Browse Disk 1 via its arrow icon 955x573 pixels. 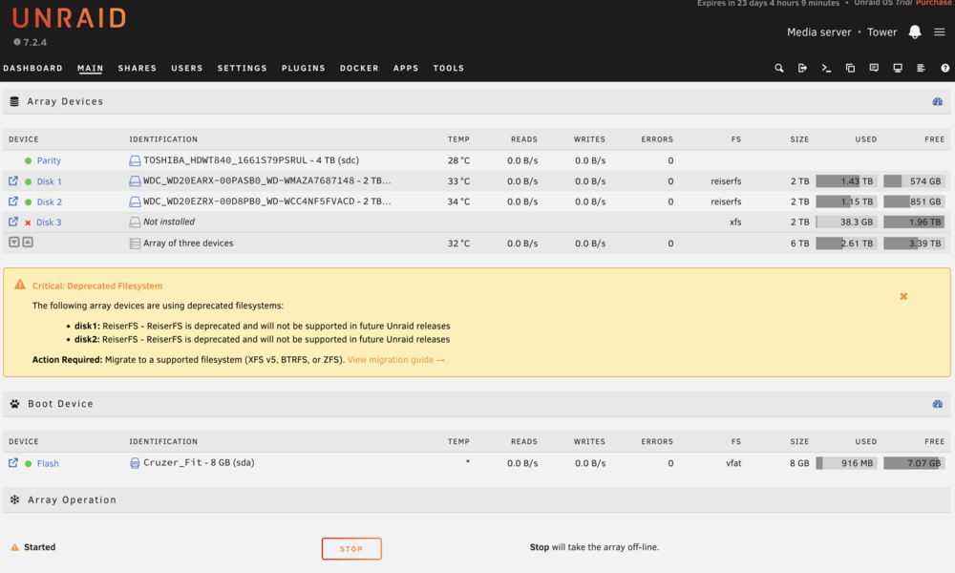pyautogui.click(x=12, y=180)
